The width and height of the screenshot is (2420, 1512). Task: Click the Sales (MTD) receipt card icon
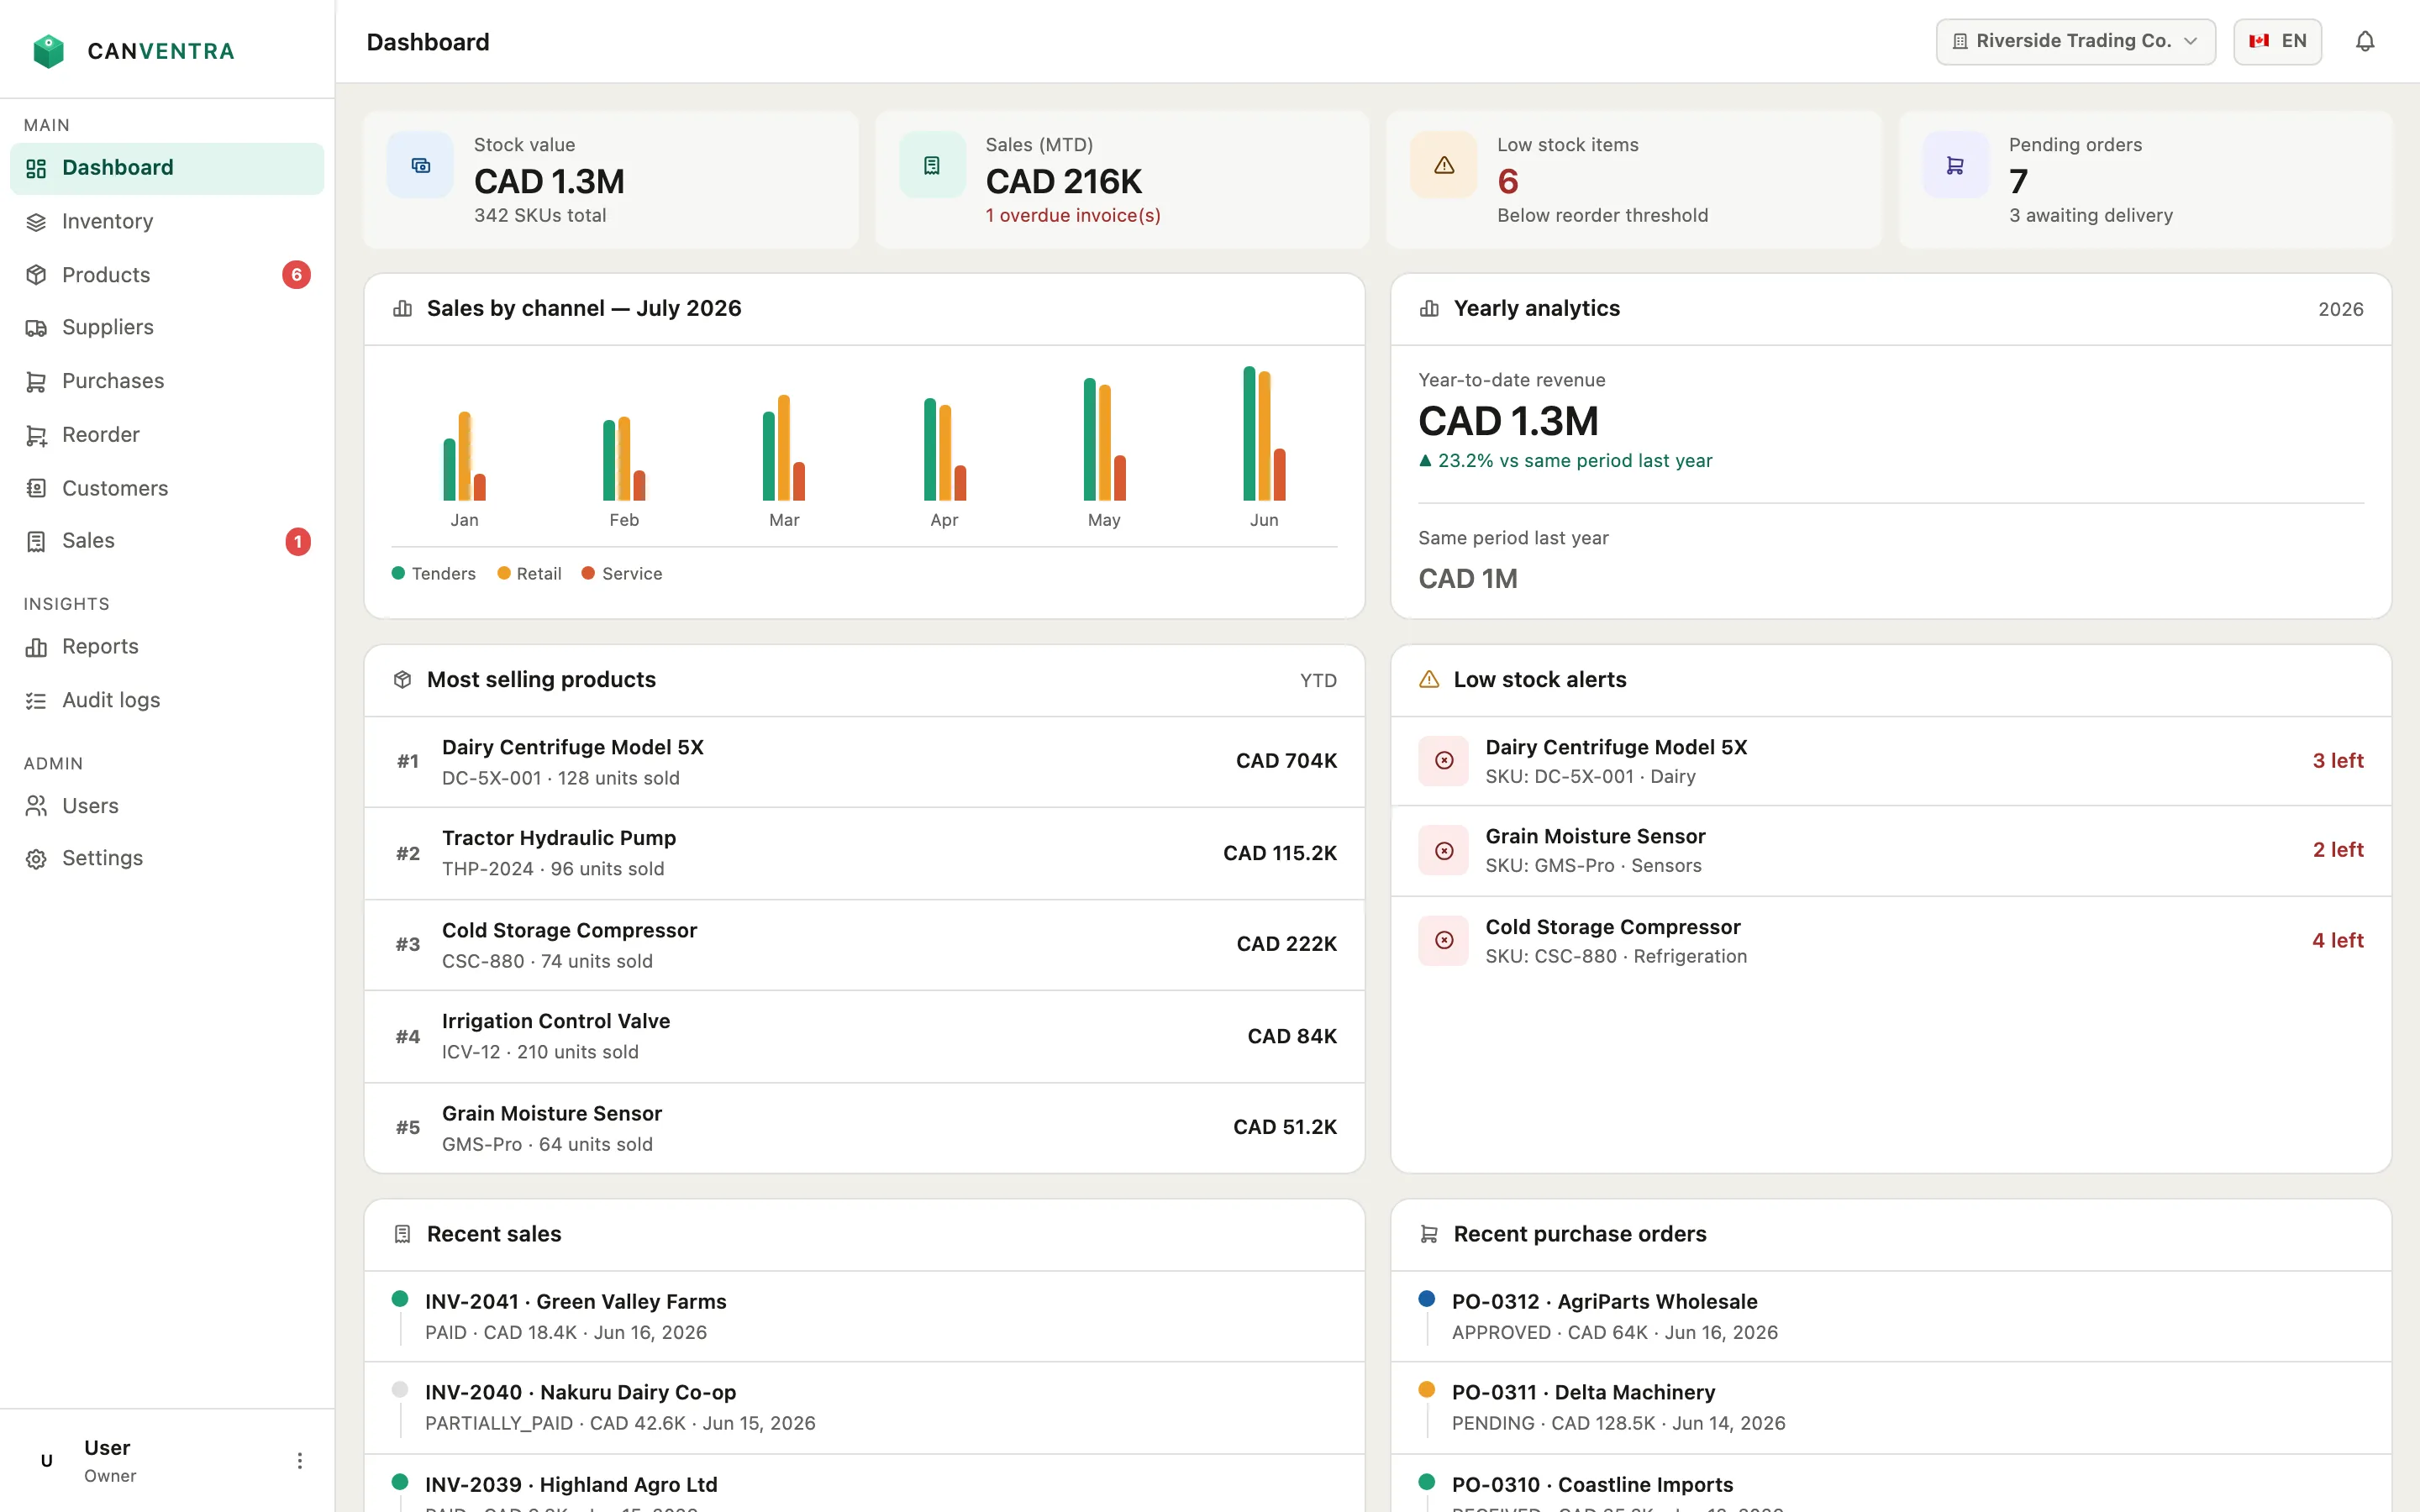[932, 165]
